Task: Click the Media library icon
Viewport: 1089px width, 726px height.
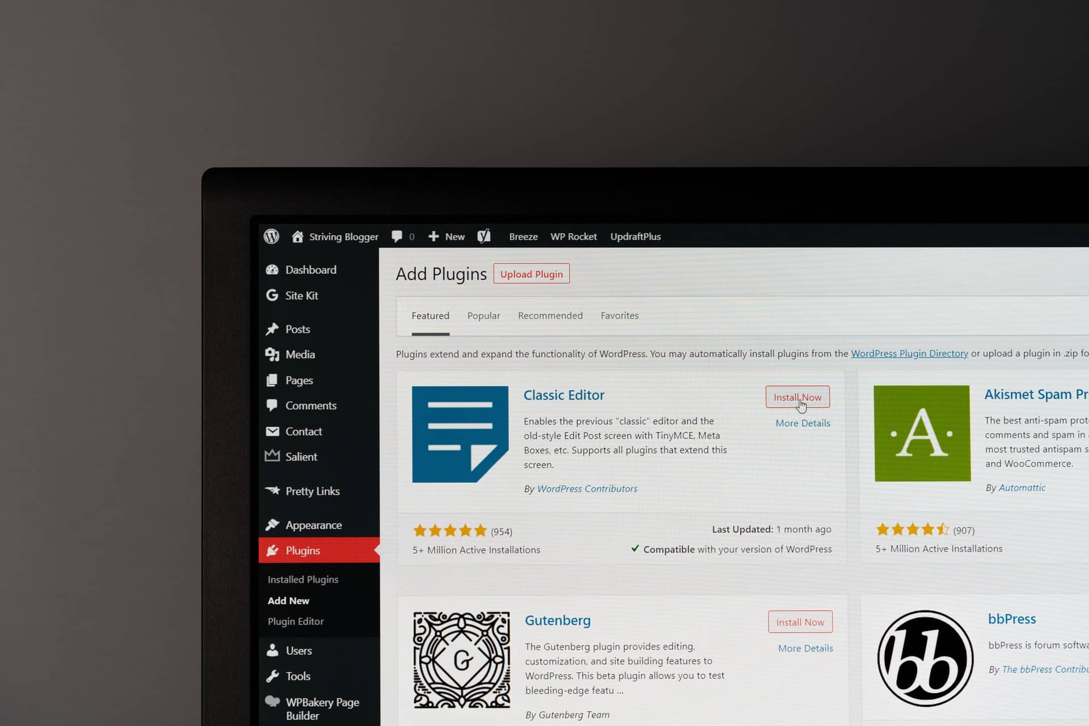Action: pyautogui.click(x=272, y=354)
